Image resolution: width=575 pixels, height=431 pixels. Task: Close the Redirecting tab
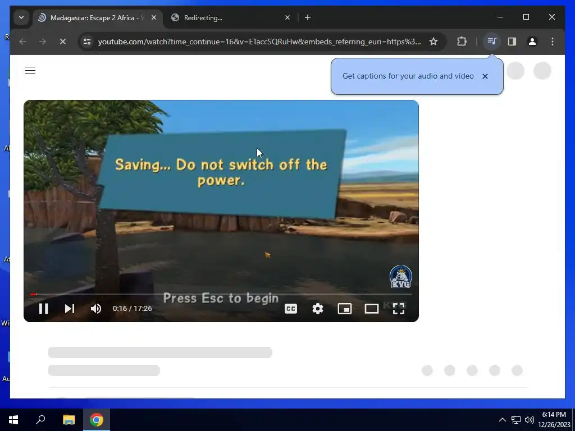[x=287, y=17]
